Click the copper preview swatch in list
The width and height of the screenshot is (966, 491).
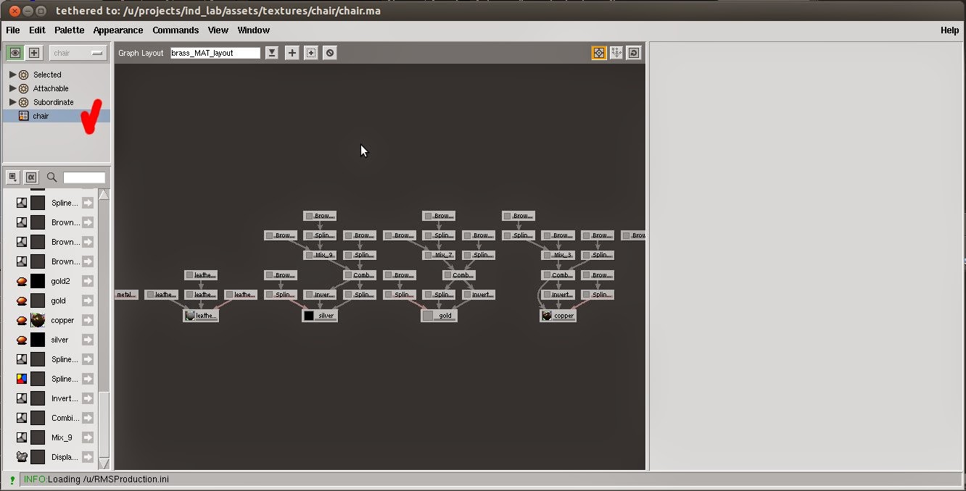coord(38,320)
